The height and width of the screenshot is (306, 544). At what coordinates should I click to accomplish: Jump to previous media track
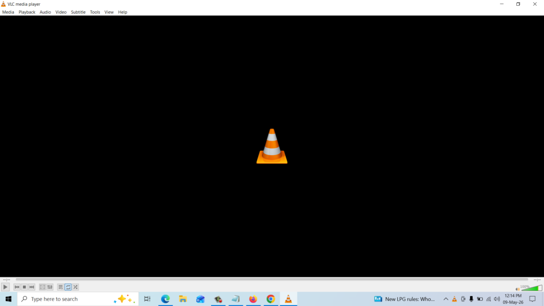tap(17, 287)
